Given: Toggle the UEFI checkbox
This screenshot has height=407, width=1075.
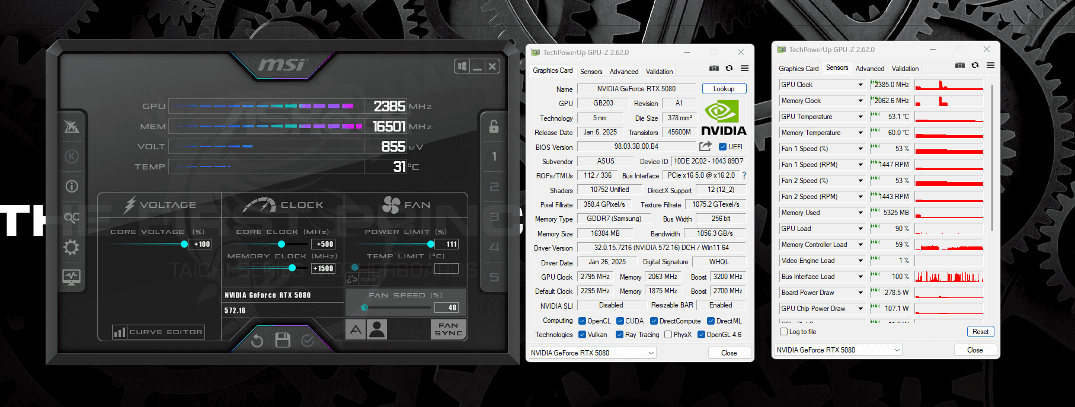Looking at the screenshot, I should click(x=722, y=147).
